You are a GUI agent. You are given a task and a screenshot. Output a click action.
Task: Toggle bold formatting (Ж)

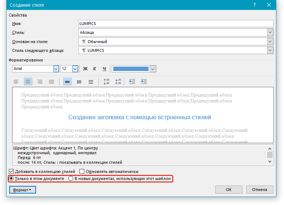tap(85, 69)
